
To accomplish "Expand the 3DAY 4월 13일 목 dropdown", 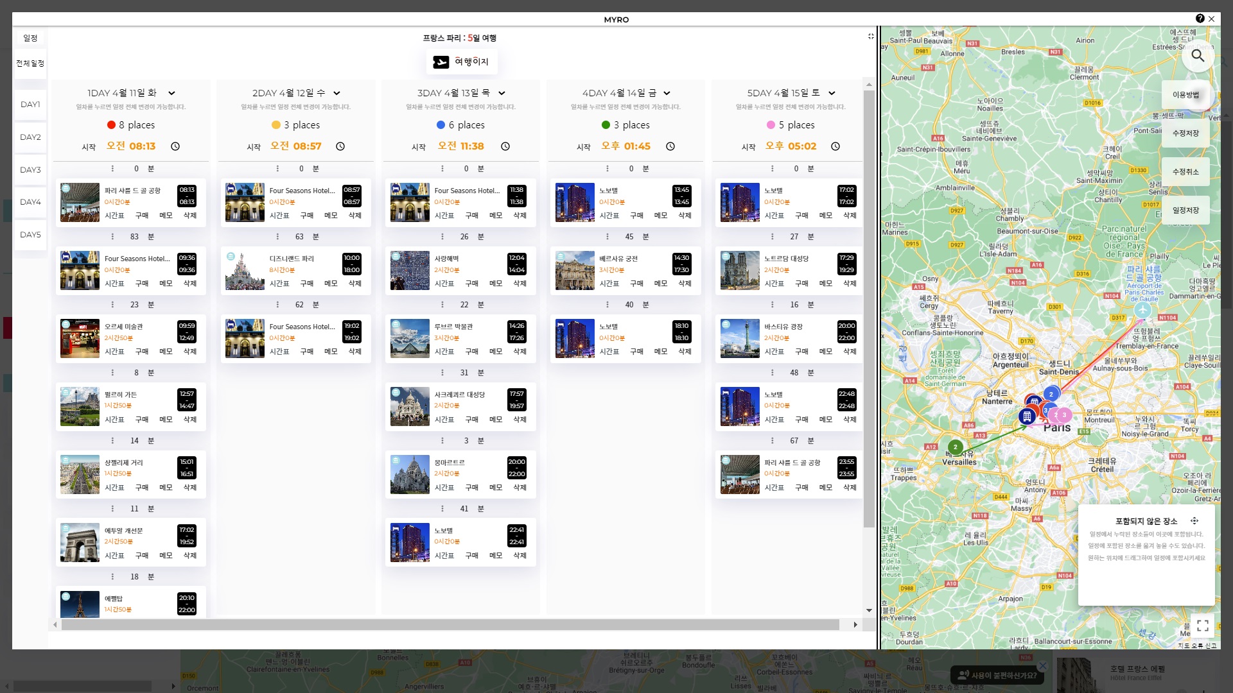I will tap(502, 93).
